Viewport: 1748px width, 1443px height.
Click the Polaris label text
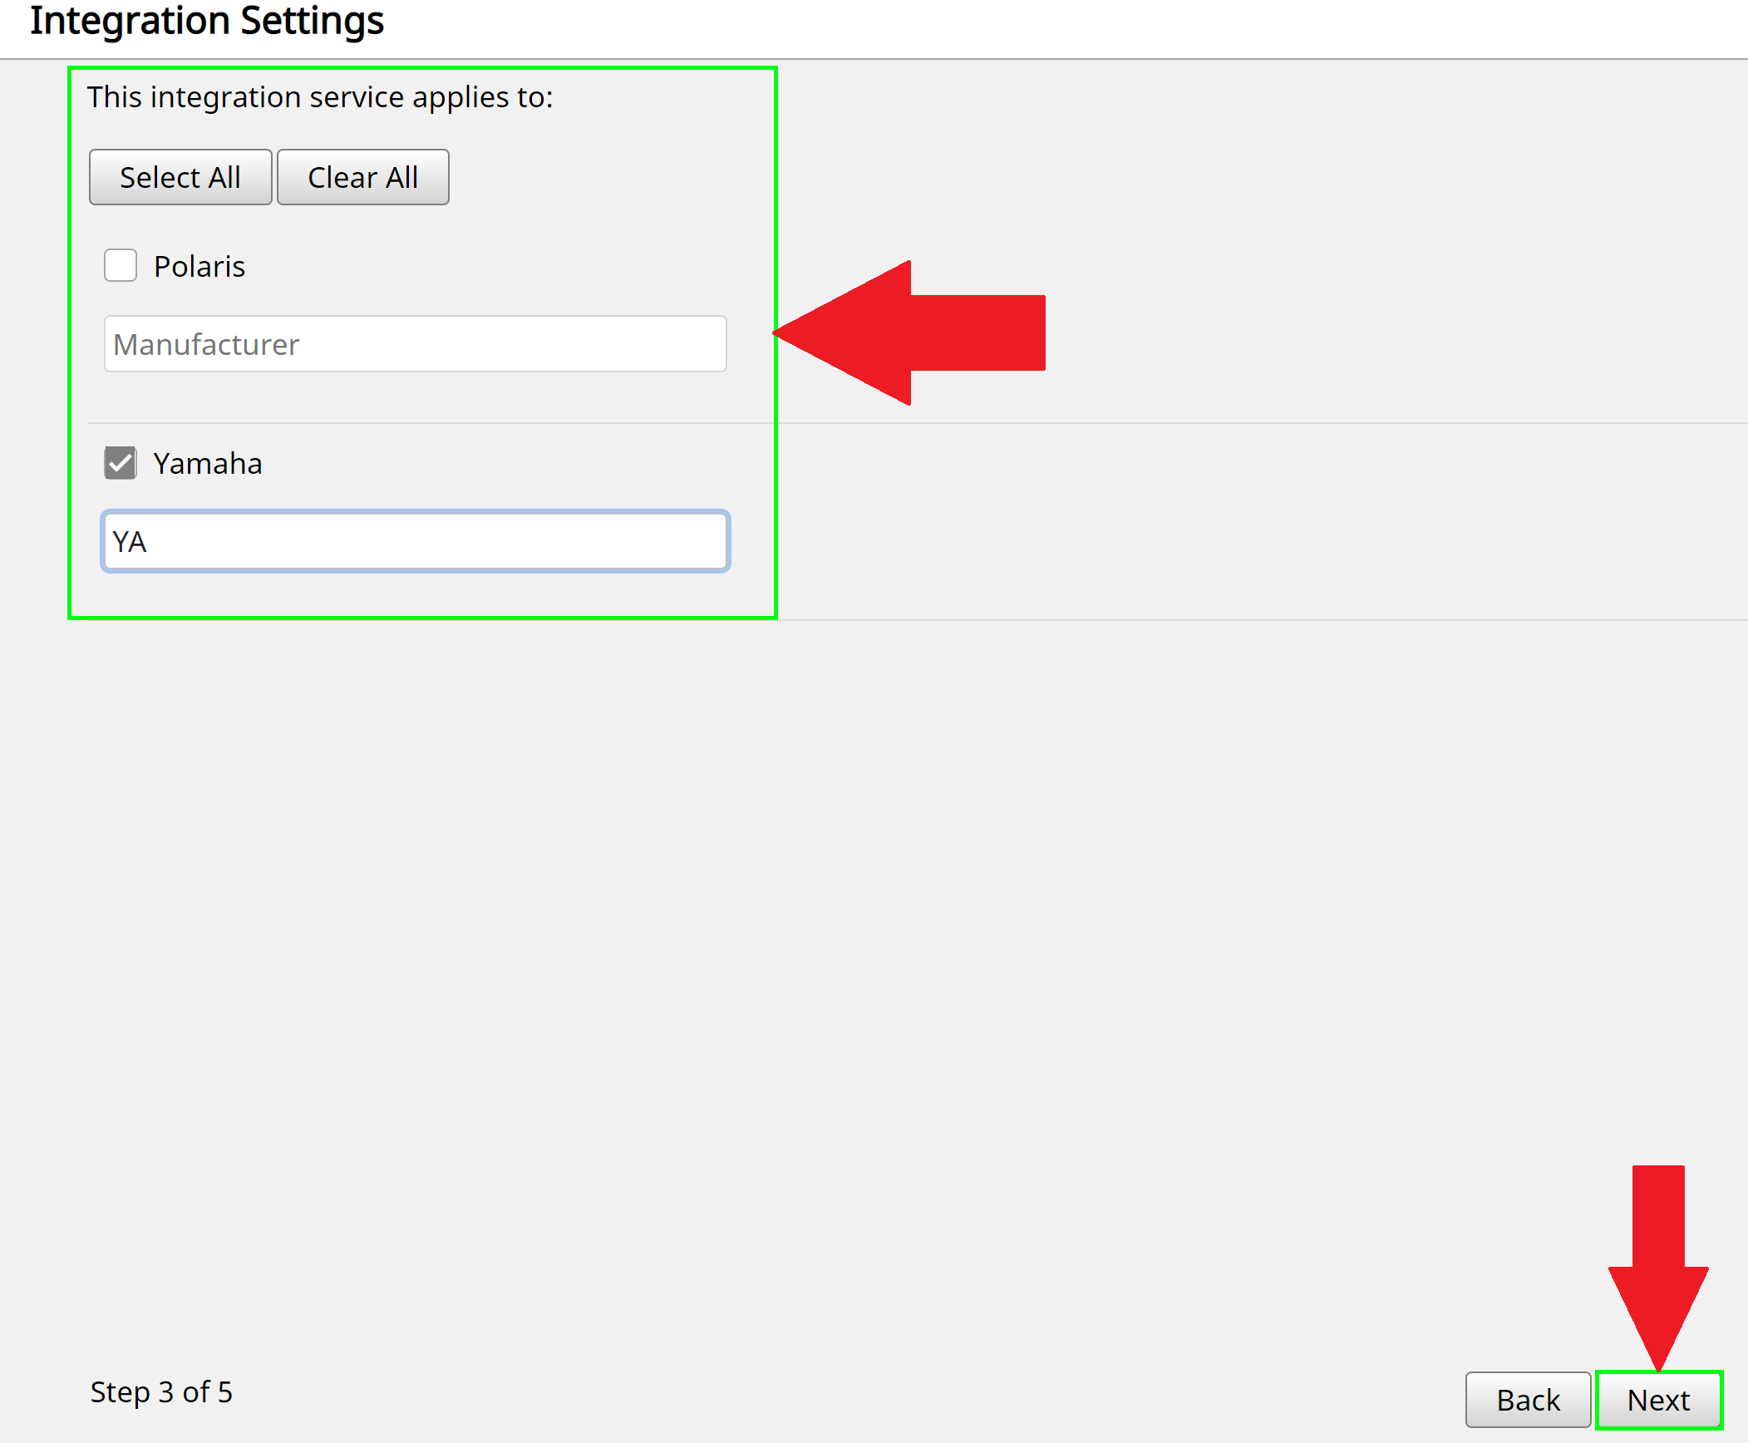click(x=199, y=267)
